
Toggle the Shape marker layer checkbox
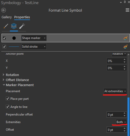[x=4, y=38]
